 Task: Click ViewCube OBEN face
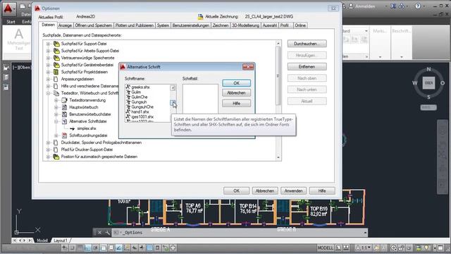point(428,83)
